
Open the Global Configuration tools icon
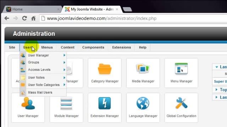point(181,103)
